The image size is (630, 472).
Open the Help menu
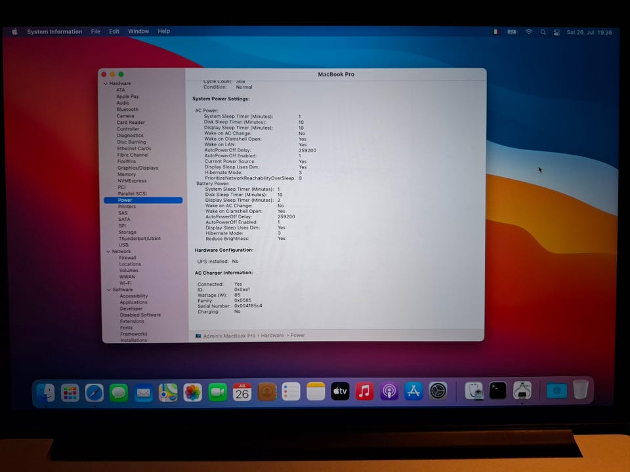tap(163, 31)
